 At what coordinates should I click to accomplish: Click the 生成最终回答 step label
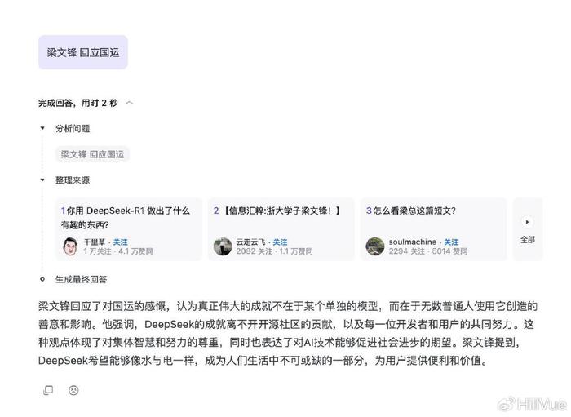[81, 279]
